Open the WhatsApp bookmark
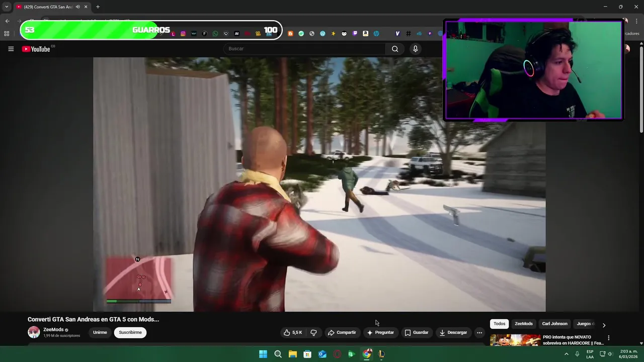644x362 pixels. click(x=215, y=34)
